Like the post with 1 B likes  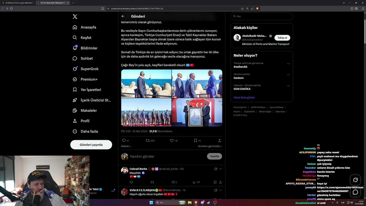tap(172, 140)
